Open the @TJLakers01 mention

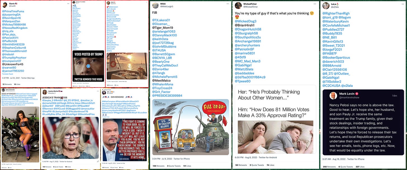point(161,20)
